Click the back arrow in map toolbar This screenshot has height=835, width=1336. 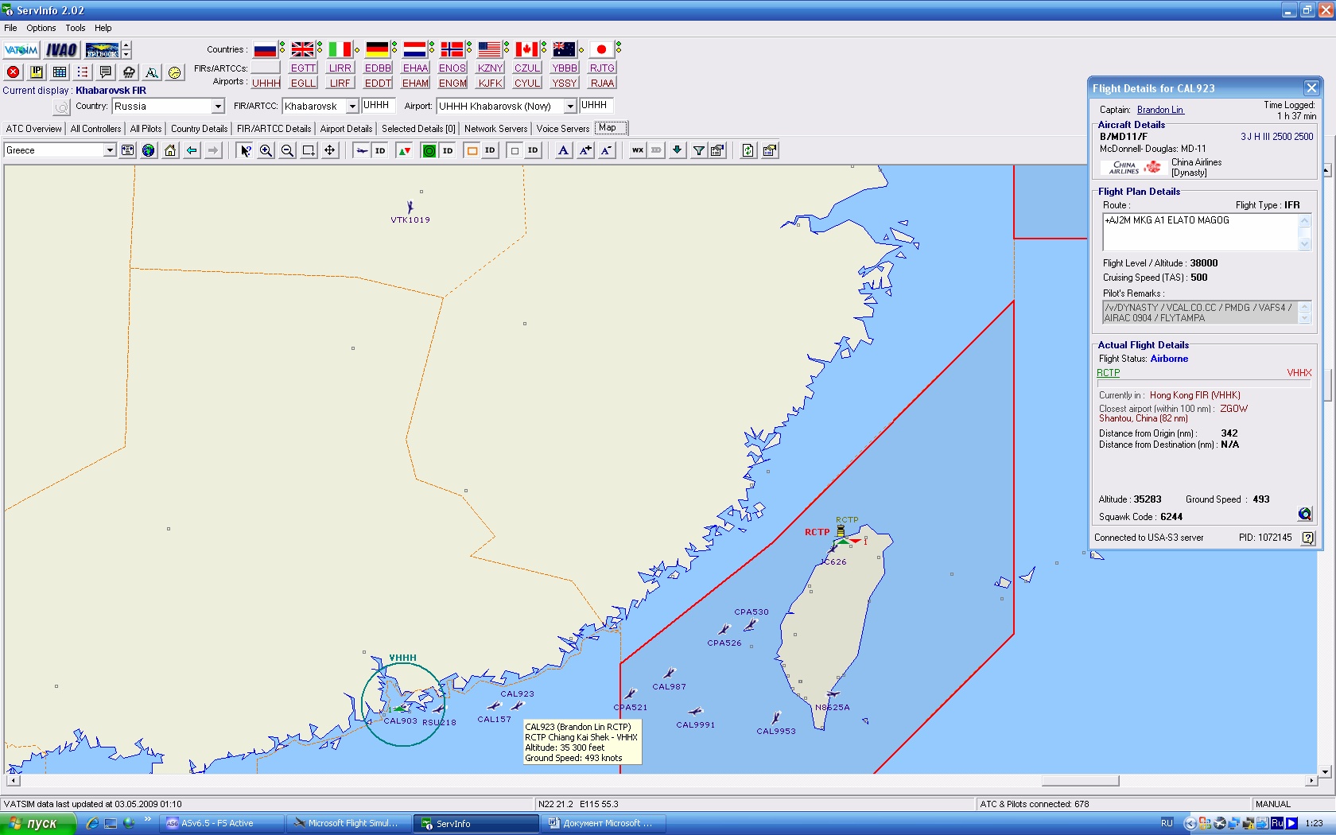click(x=192, y=150)
